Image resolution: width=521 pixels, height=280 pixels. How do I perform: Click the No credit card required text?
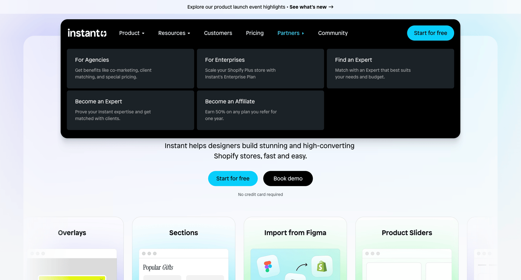pyautogui.click(x=260, y=194)
